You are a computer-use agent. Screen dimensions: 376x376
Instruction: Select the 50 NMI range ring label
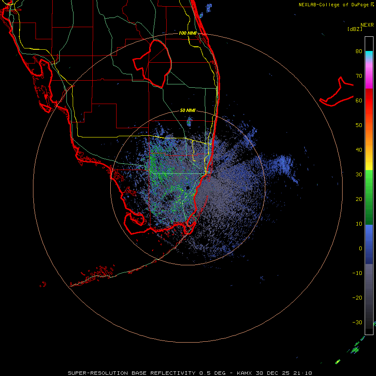(188, 110)
